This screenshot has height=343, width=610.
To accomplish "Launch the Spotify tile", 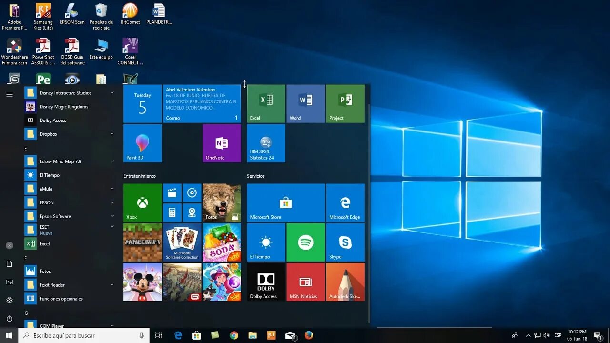I will 305,242.
